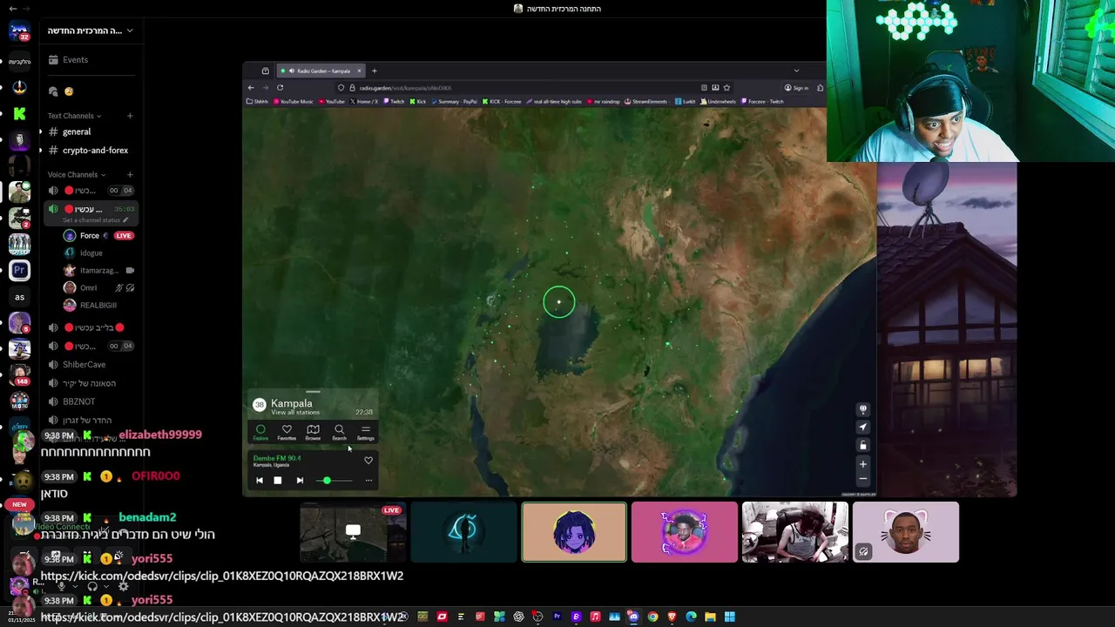Screen dimensions: 1115x627
Task: Open the Kick bookmark
Action: [417, 101]
